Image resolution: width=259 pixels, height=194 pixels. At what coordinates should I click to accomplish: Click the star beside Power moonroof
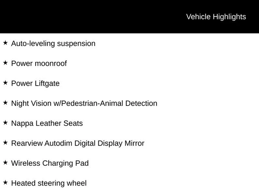5,63
